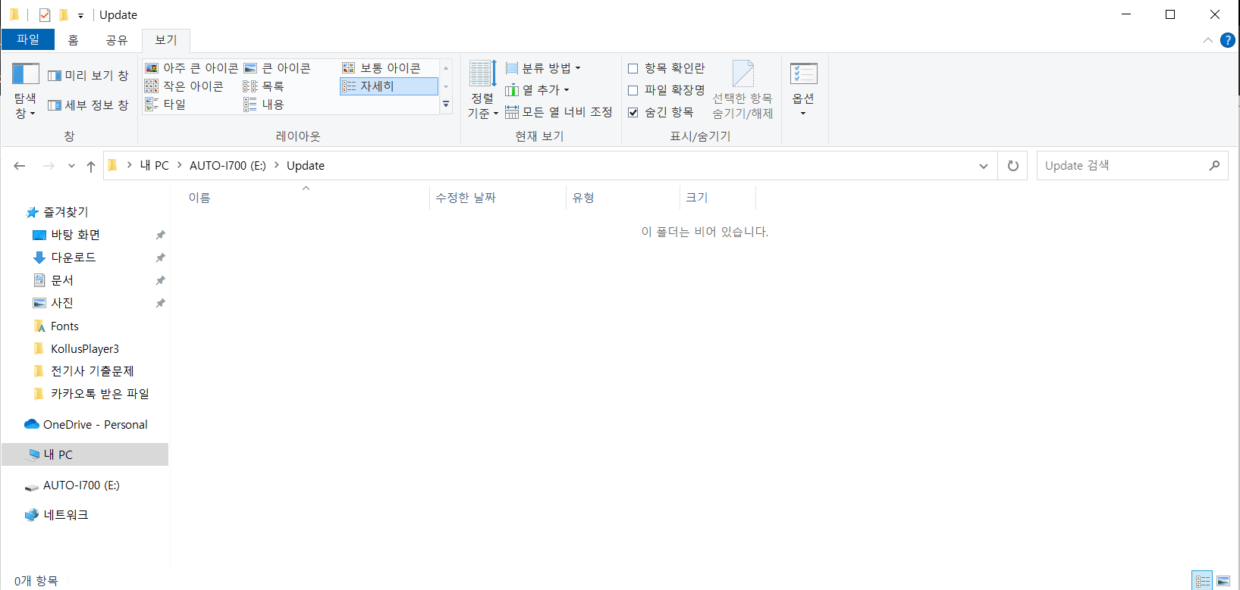Sort by the 수정한 날짜 column header

(498, 198)
